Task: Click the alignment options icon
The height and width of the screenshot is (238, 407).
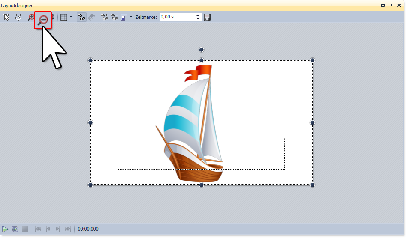Action: point(124,17)
